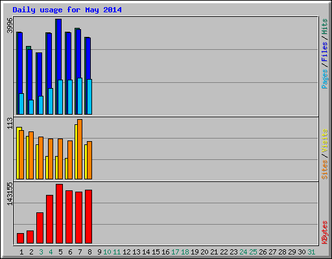Click green day 25 label
This screenshot has width=332, height=259.
click(253, 252)
